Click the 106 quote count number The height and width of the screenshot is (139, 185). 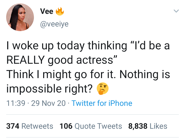(66, 126)
